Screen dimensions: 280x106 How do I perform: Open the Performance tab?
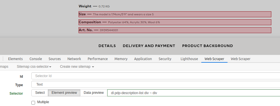(x=98, y=59)
